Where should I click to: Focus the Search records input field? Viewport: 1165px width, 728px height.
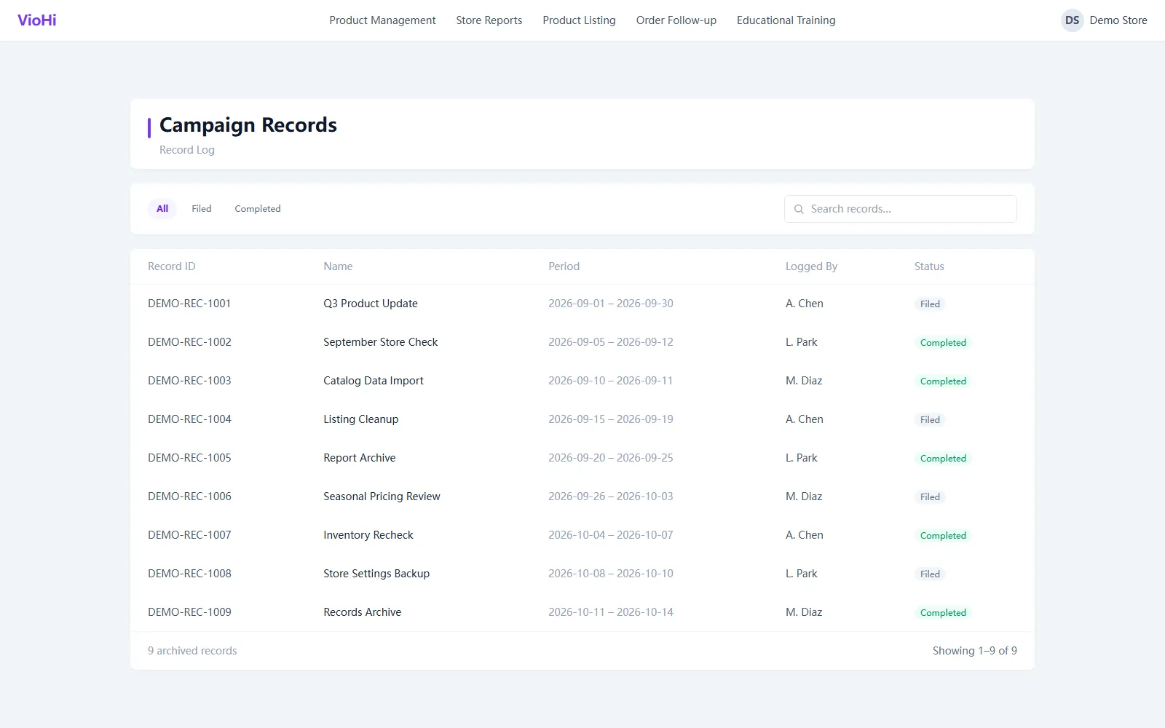[901, 209]
